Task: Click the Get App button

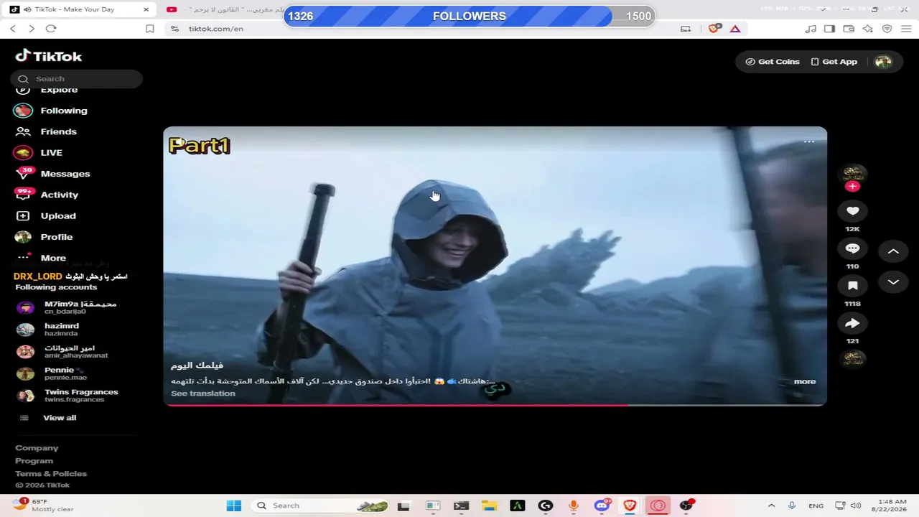Action: [x=834, y=62]
